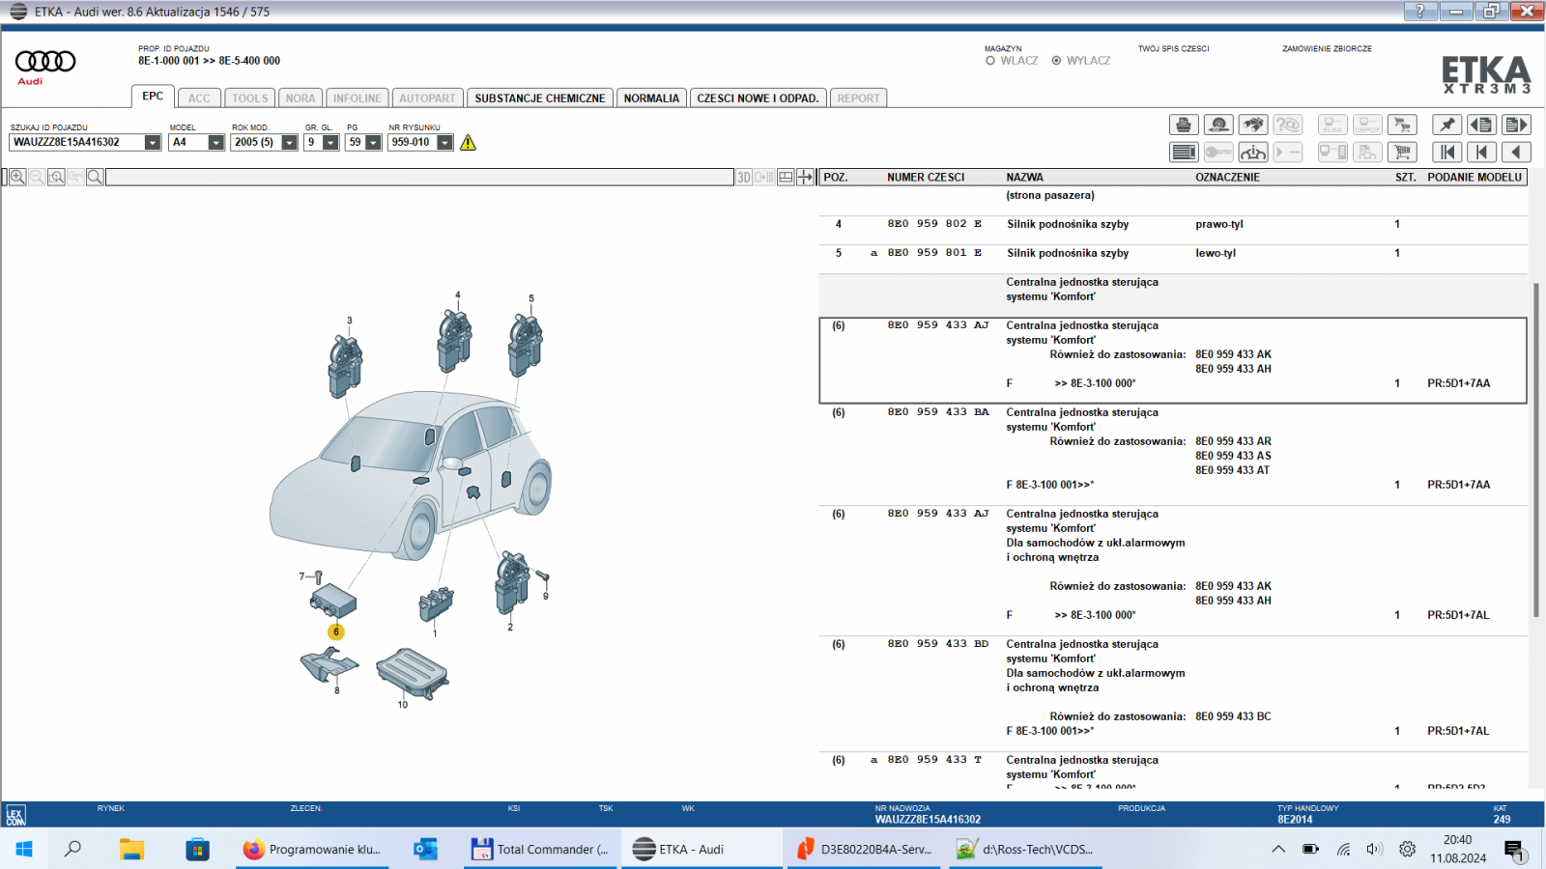
Task: Open vehicle info icon (car with i)
Action: [x=1253, y=152]
